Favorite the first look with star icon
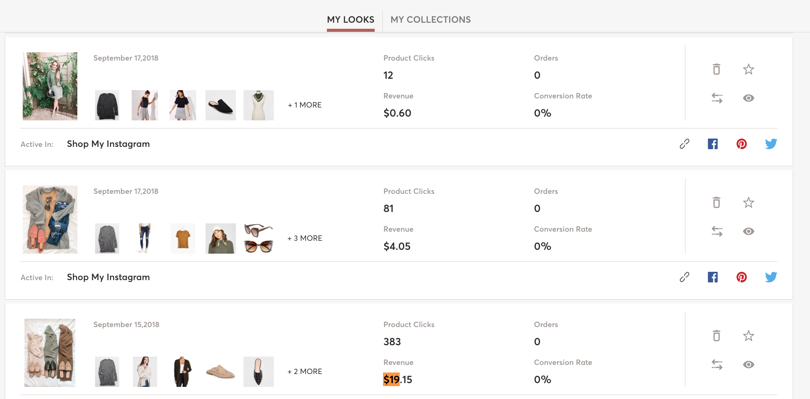 click(x=748, y=69)
